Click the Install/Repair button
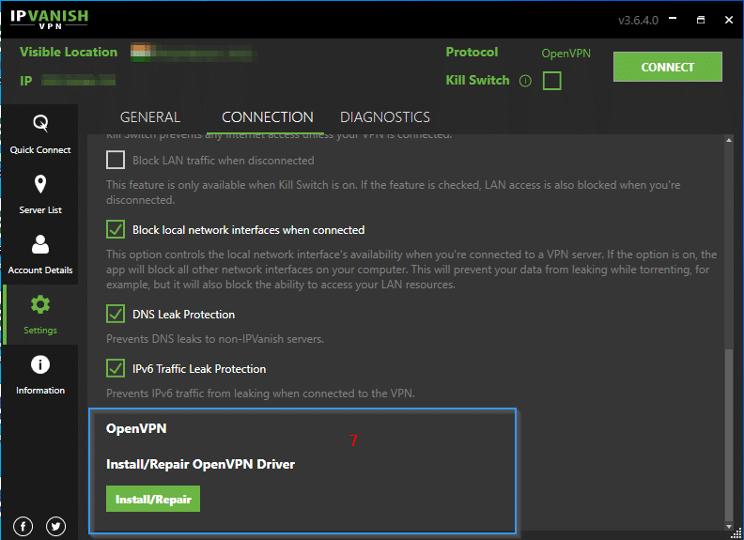 coord(153,499)
